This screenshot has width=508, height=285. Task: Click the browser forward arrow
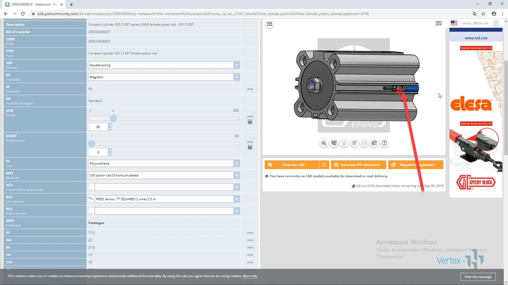point(14,14)
